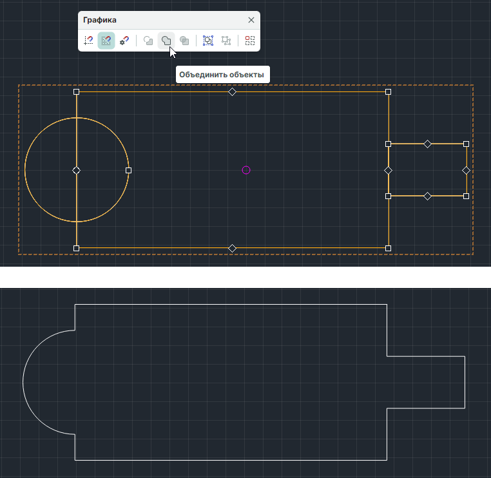Click the Графика panel title
491x478 pixels.
pos(100,20)
